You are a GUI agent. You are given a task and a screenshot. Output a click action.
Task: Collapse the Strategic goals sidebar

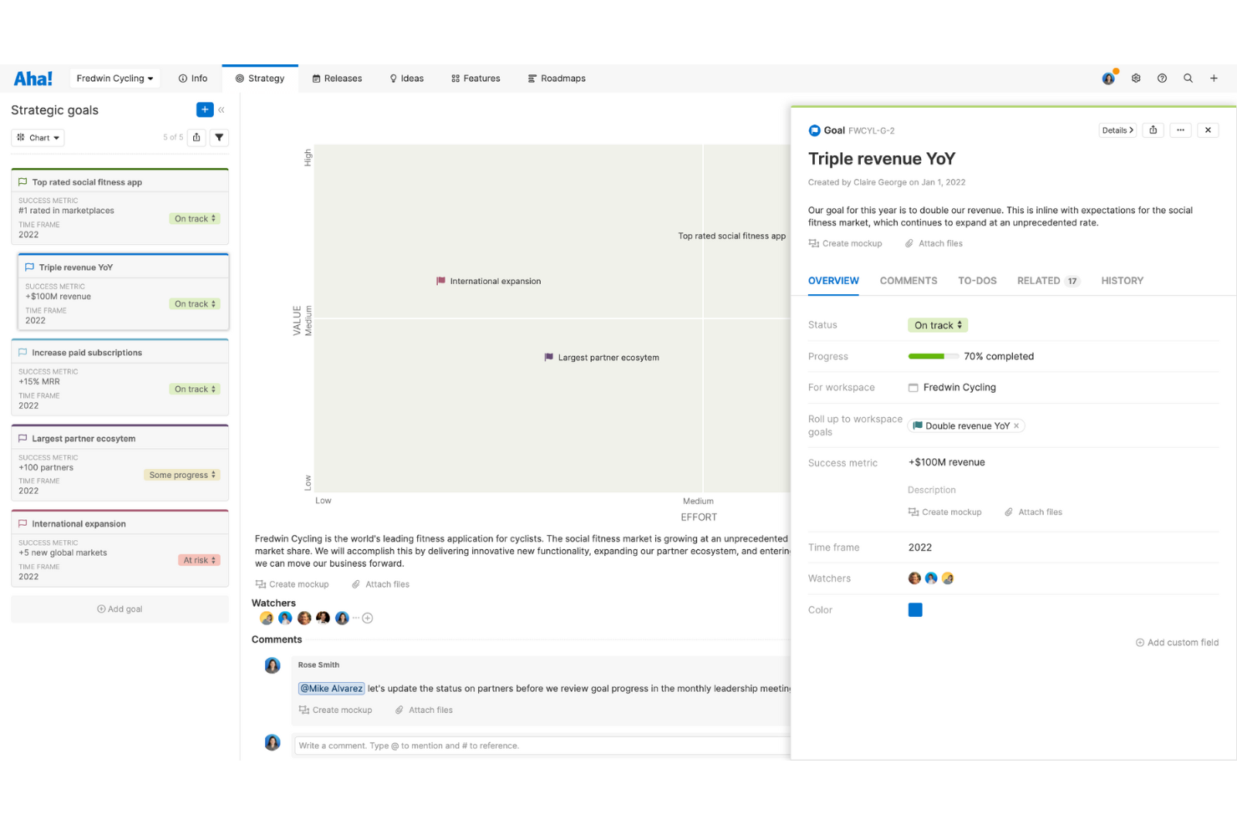click(x=221, y=109)
